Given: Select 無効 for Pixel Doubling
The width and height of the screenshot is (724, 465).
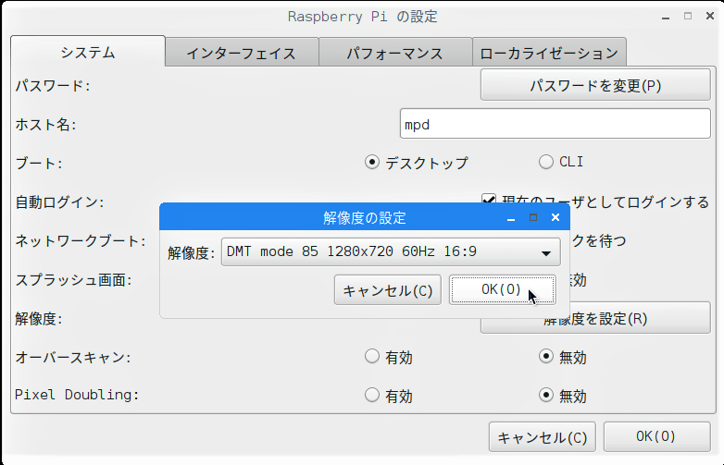Looking at the screenshot, I should pos(545,395).
